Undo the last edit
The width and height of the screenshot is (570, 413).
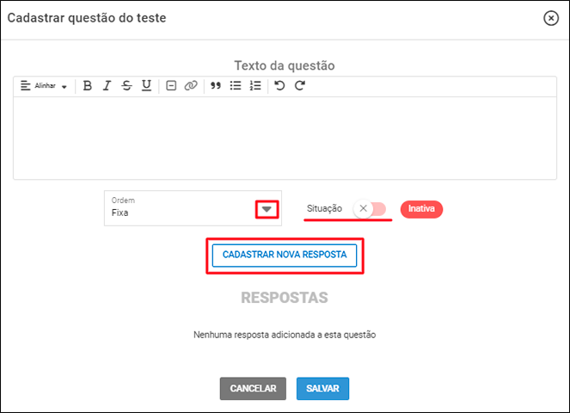coord(279,86)
